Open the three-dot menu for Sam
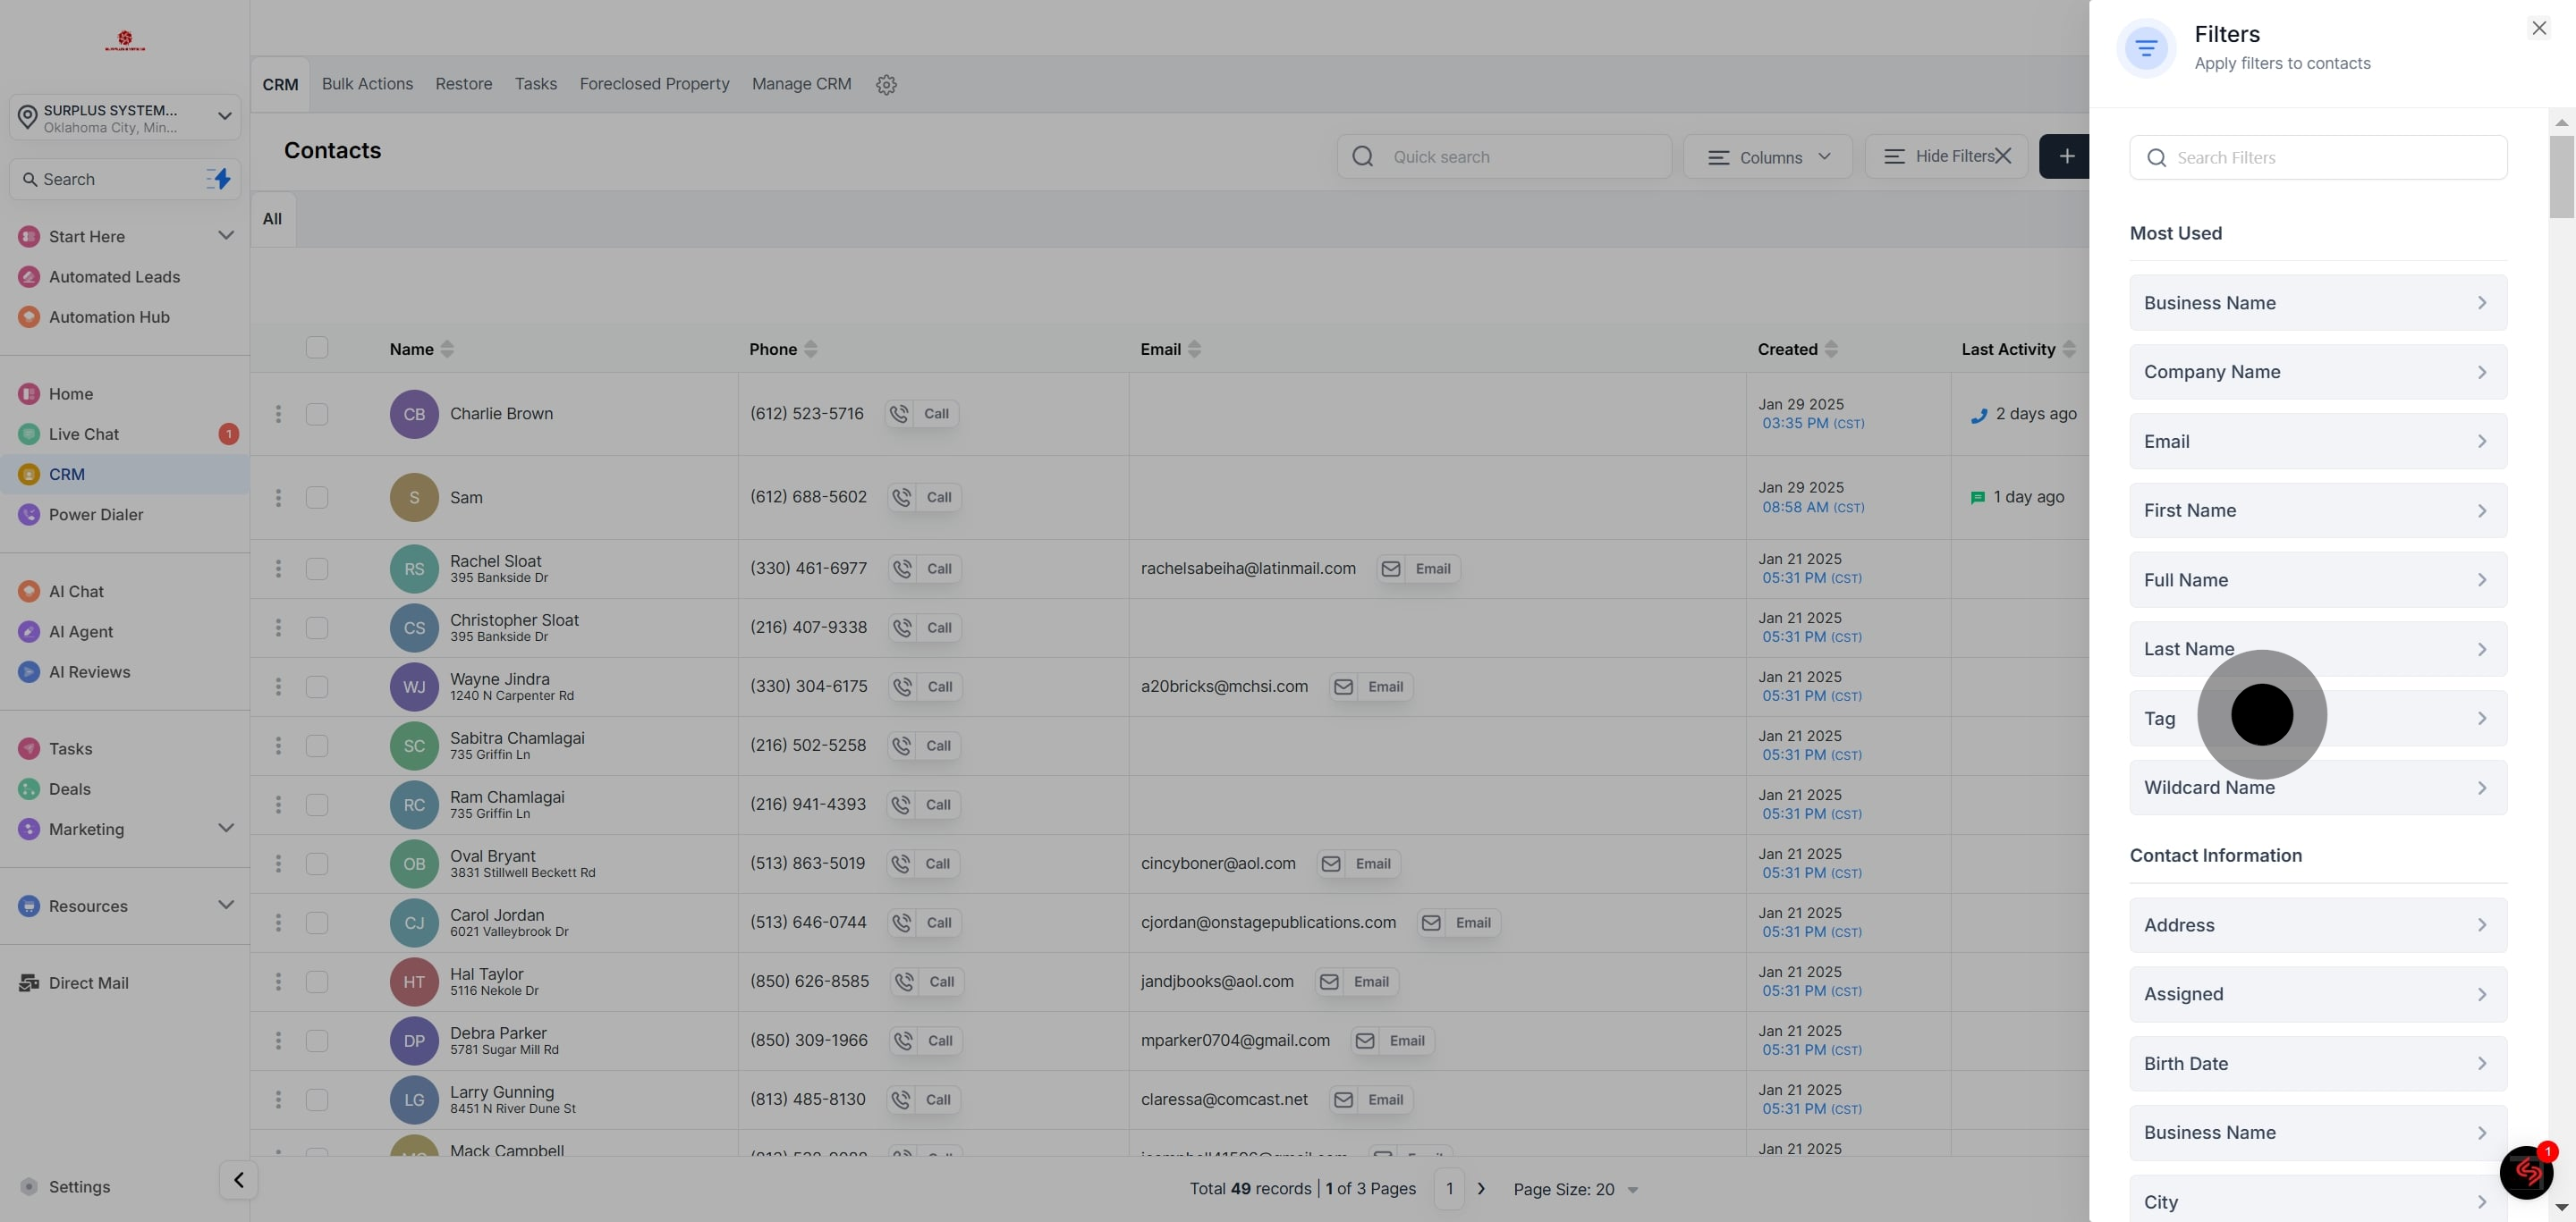 278,498
